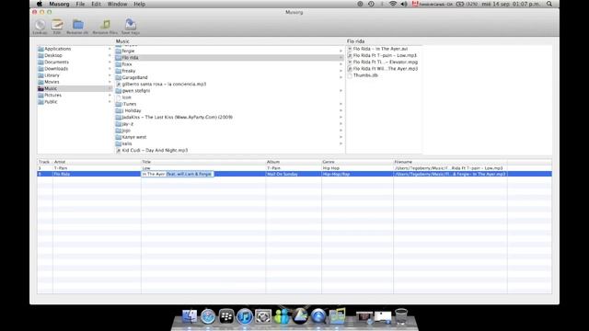Open the File menu

click(80, 4)
